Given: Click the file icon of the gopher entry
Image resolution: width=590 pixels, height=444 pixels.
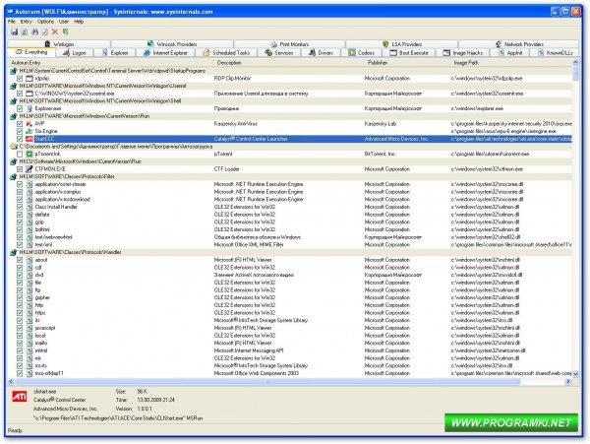Looking at the screenshot, I should 29,297.
